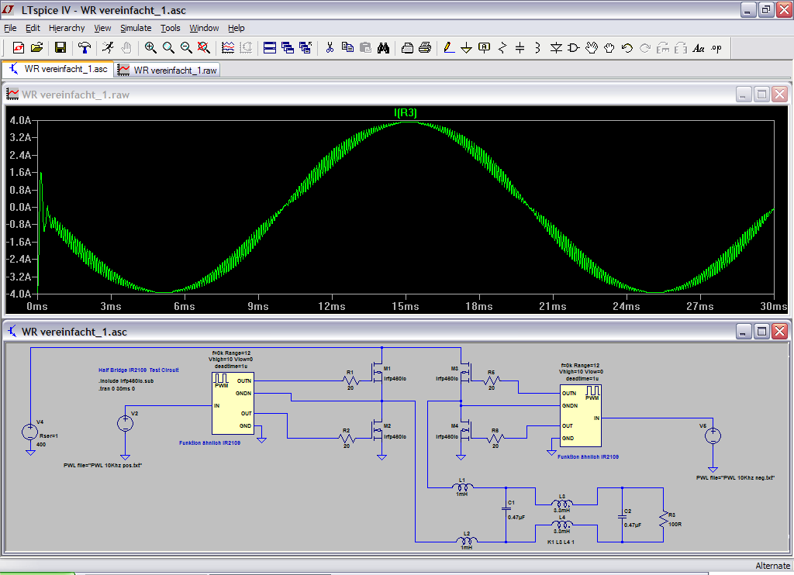
Task: Open a file with the folder icon
Action: click(x=37, y=47)
